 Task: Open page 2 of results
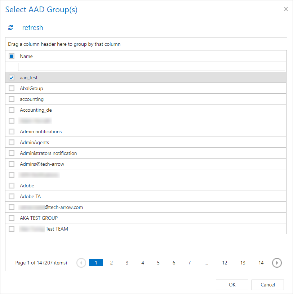(111, 263)
